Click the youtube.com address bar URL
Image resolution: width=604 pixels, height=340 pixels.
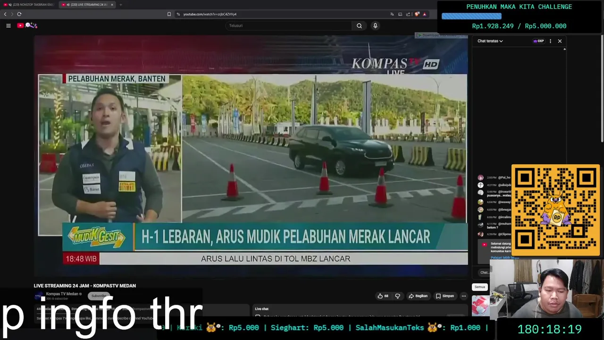(x=210, y=14)
